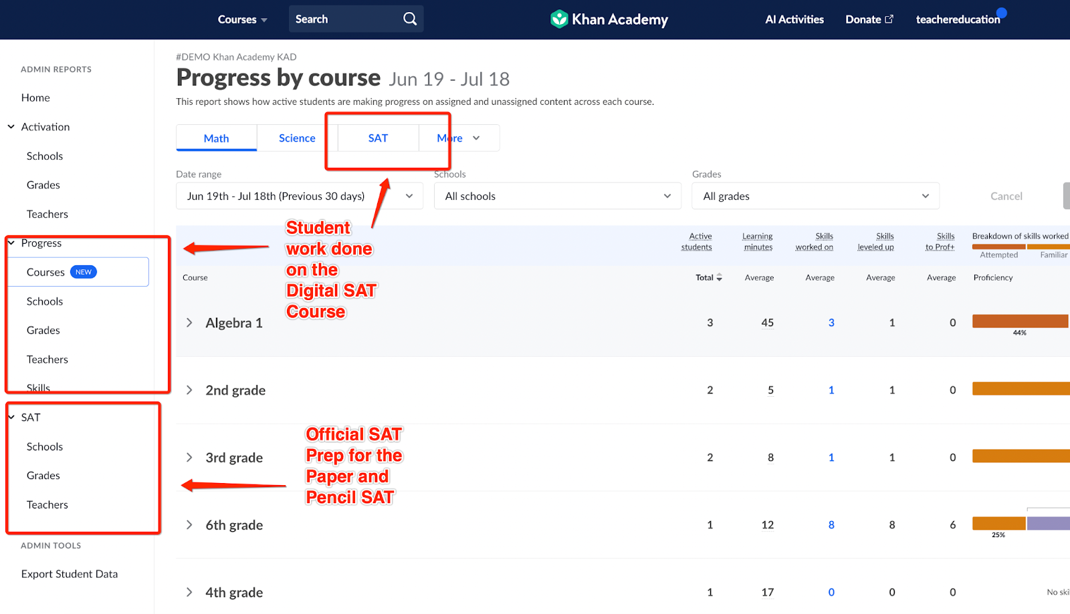Image resolution: width=1070 pixels, height=614 pixels.
Task: Click the external-link icon next to Donate
Action: [888, 19]
